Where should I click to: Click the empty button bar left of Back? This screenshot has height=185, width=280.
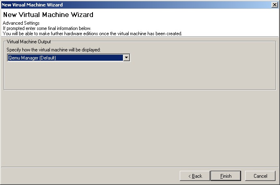[x=89, y=176]
